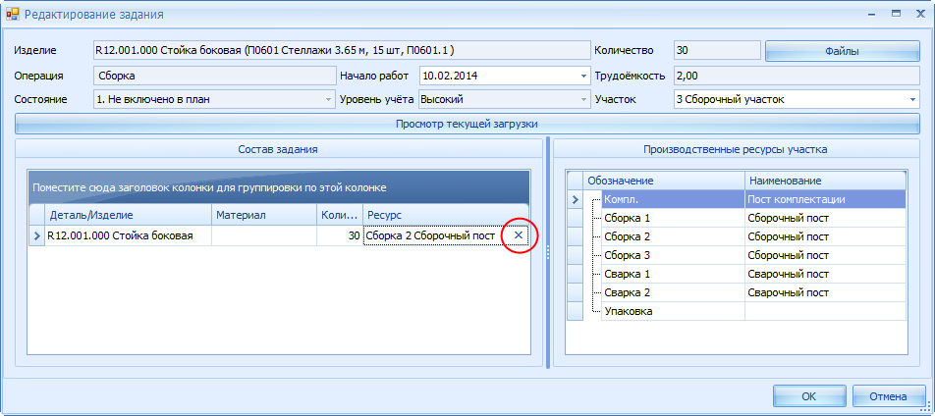Image resolution: width=935 pixels, height=416 pixels.
Task: Click the Наименование column header
Action: click(825, 181)
